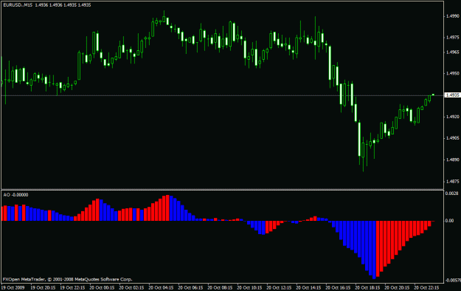Click the AO -0.00000 indicator label

[x=16, y=195]
